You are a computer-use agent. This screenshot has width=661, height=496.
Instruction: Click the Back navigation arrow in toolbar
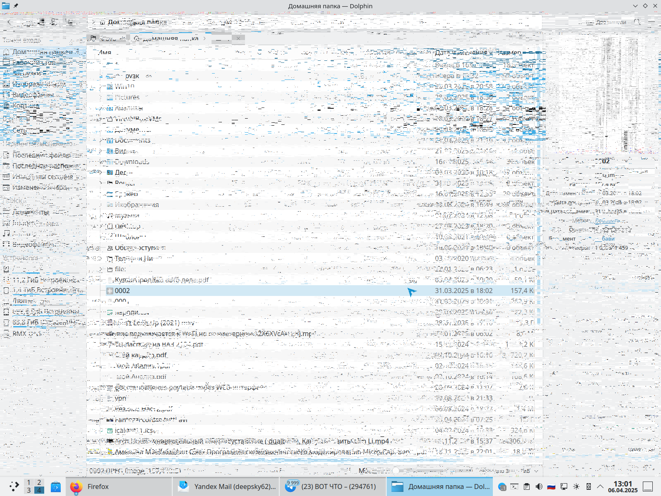[x=9, y=22]
